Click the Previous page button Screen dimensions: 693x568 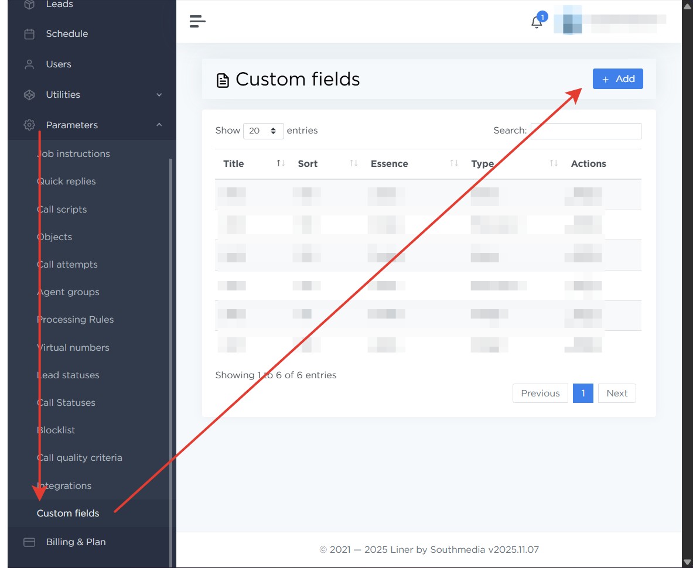[540, 394]
